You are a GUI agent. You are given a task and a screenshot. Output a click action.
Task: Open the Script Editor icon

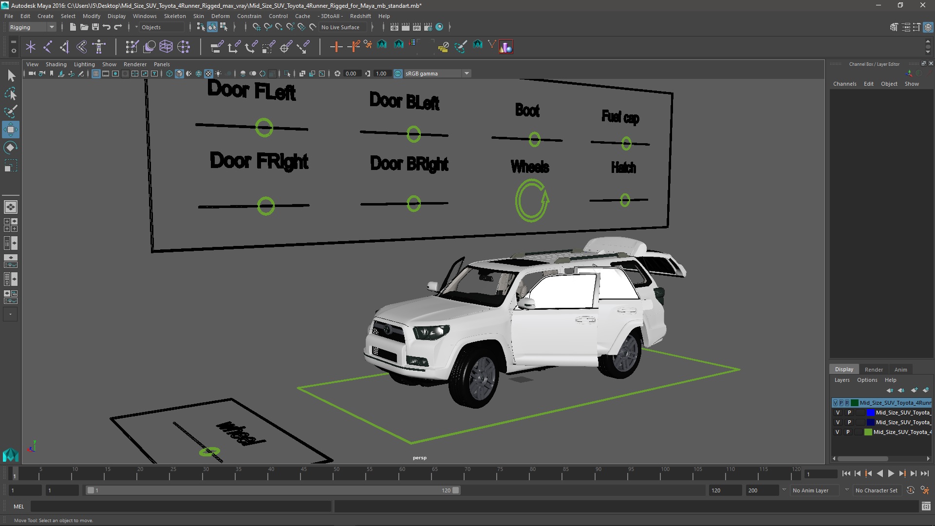(926, 507)
